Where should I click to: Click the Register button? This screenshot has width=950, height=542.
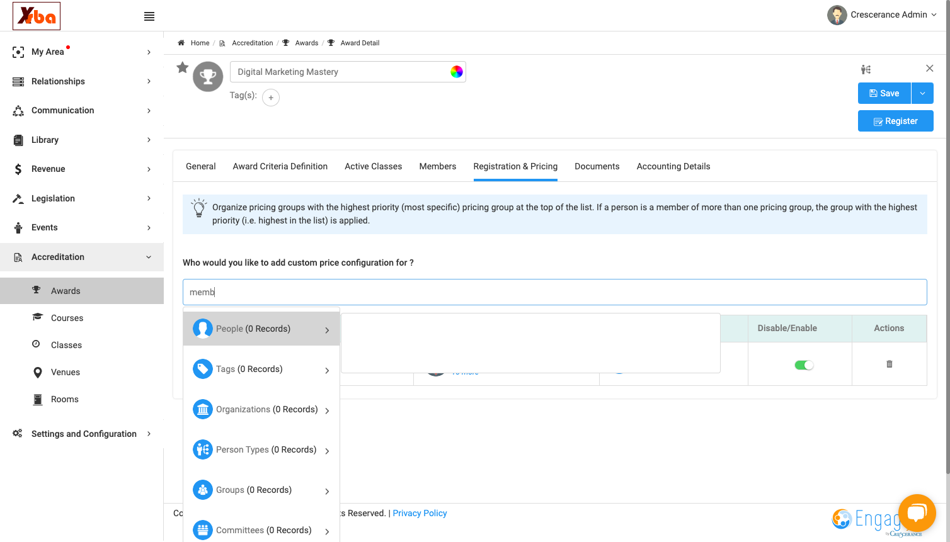click(896, 121)
